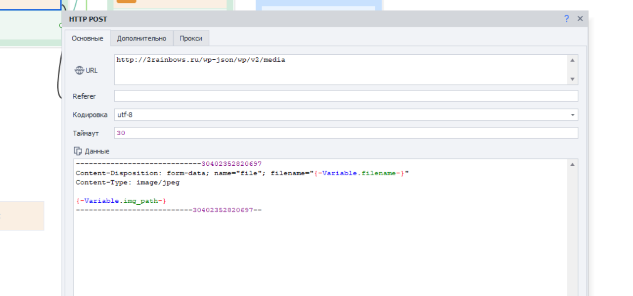Click the empty Referer field

(x=346, y=96)
